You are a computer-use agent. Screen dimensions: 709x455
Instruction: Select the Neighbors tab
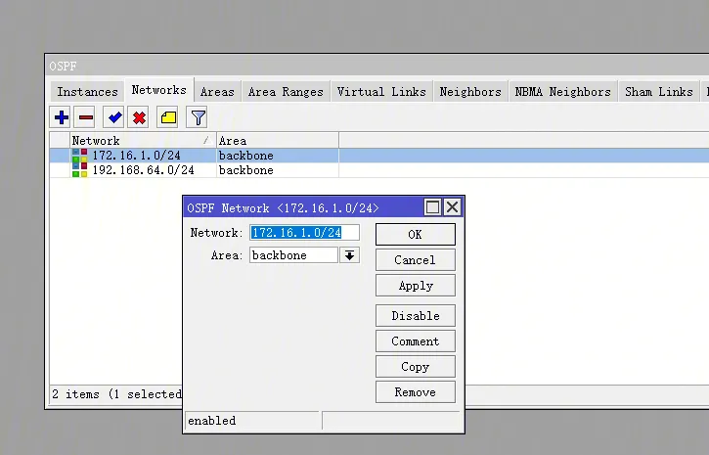(469, 92)
